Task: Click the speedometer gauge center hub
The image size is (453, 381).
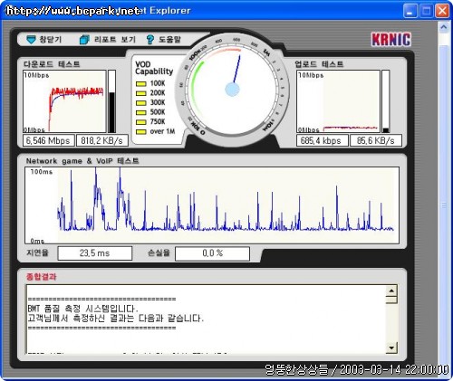Action: (233, 90)
